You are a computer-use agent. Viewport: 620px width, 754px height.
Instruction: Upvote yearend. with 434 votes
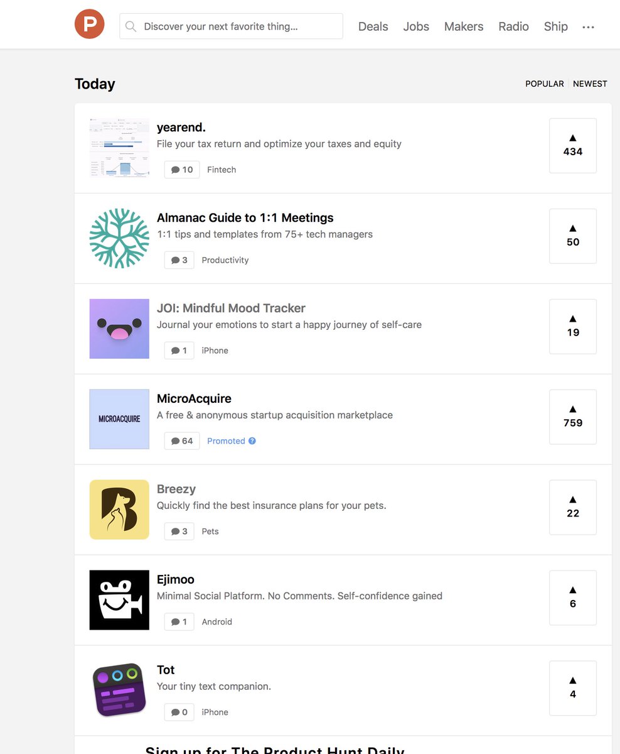[x=573, y=145]
